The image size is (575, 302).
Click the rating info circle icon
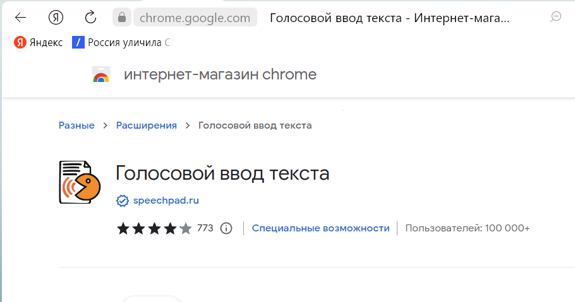pos(226,228)
